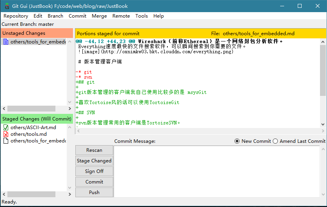Expand the Remote menu dropdown
The image size is (327, 207).
[x=121, y=16]
